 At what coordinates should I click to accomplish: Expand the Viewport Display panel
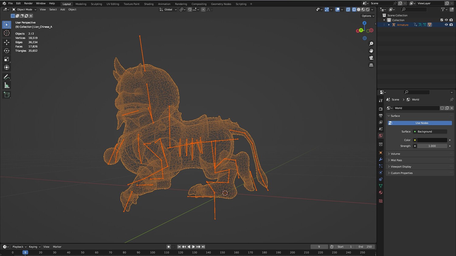coord(420,167)
